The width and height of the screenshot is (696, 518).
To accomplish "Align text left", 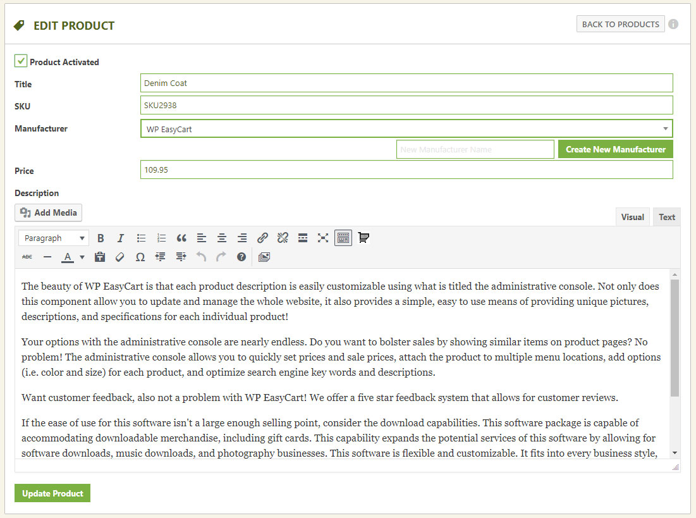I will tap(202, 238).
